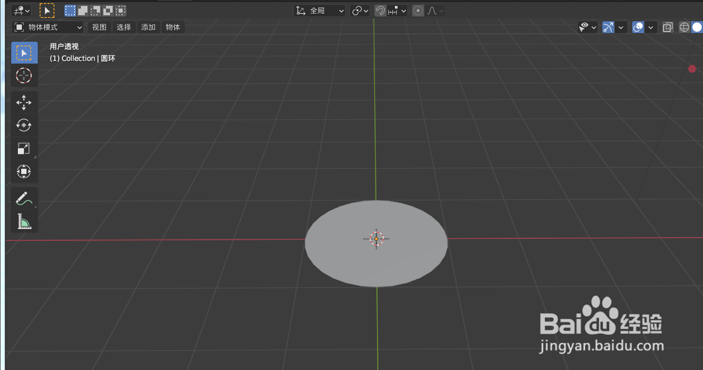Open the 物体模式 mode dropdown

point(48,27)
